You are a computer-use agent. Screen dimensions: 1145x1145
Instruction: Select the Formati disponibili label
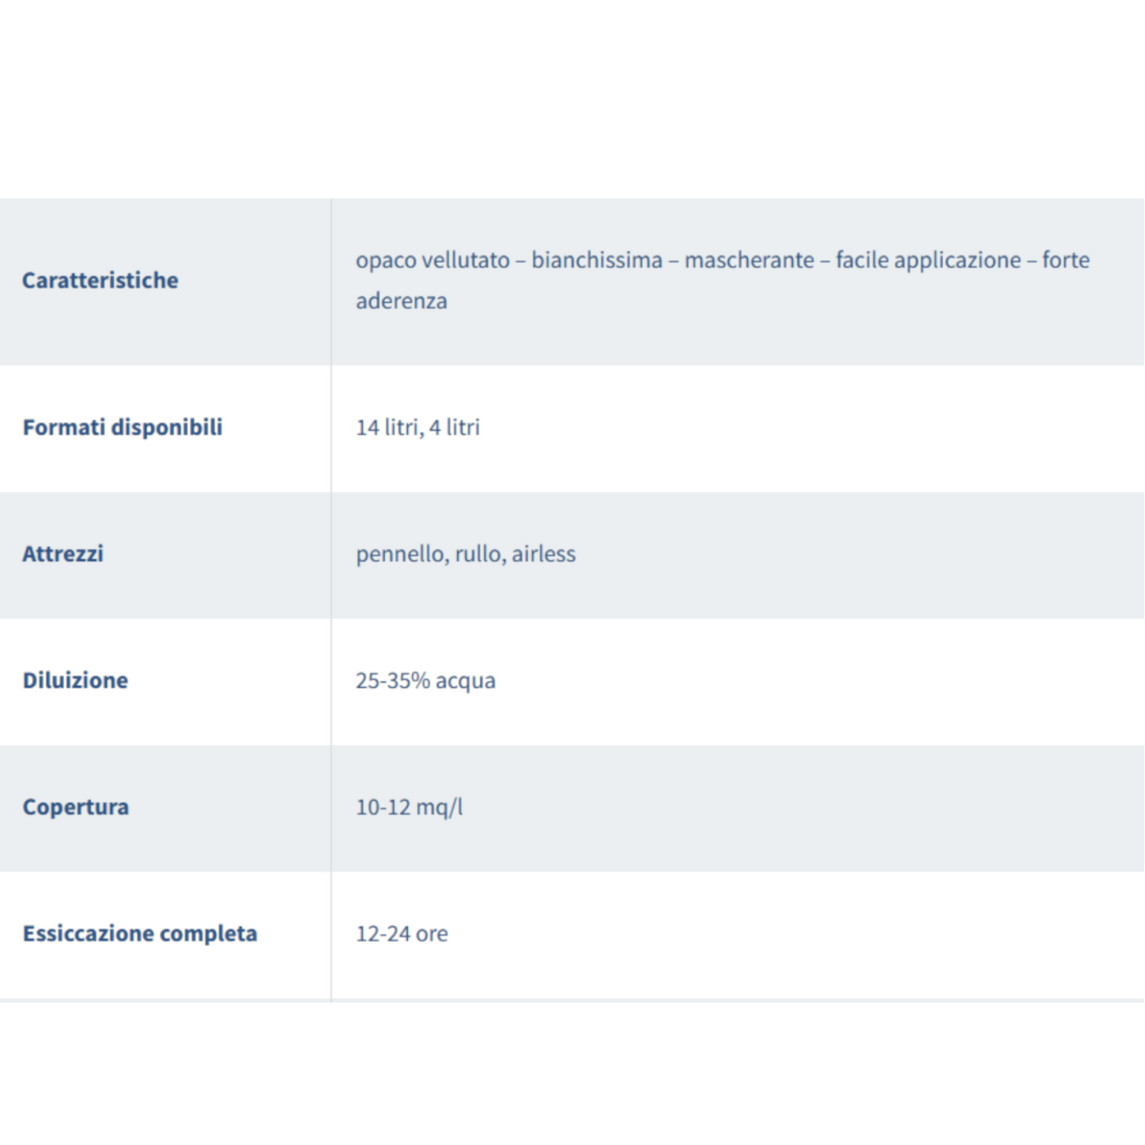123,427
